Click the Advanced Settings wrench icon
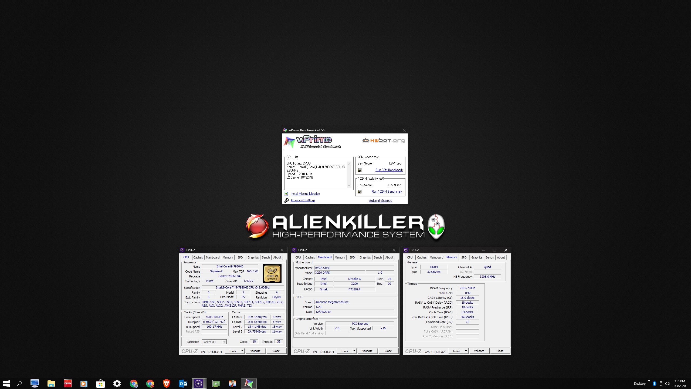The image size is (691, 389). click(x=286, y=200)
